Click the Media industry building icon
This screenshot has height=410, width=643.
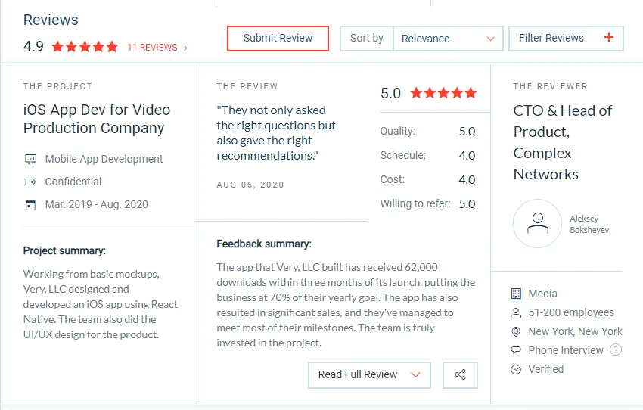click(516, 294)
